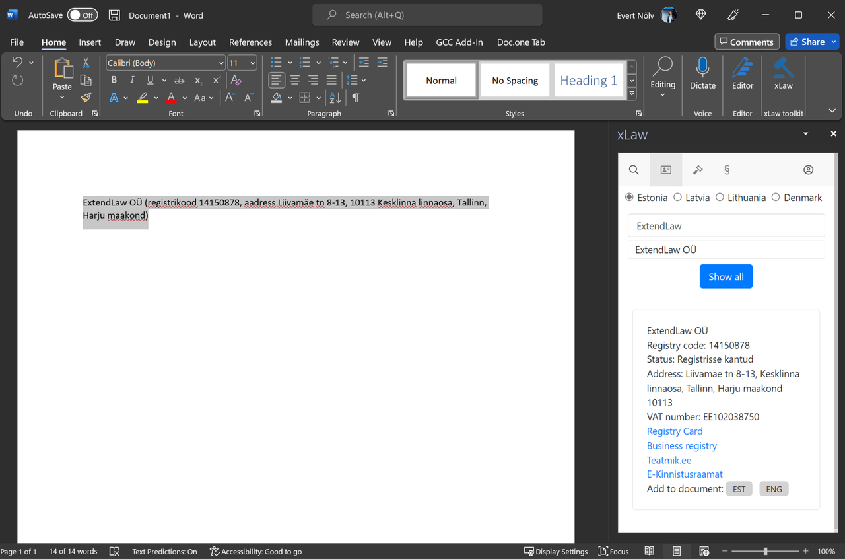This screenshot has height=559, width=845.
Task: Click Show all button
Action: coord(726,277)
